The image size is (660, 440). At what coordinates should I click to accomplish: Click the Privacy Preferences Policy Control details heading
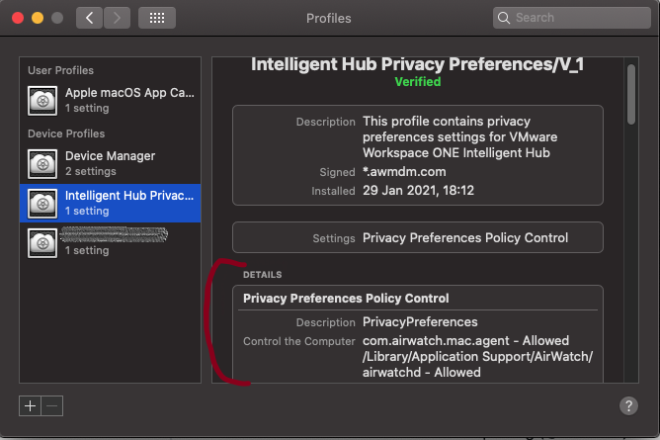(346, 298)
